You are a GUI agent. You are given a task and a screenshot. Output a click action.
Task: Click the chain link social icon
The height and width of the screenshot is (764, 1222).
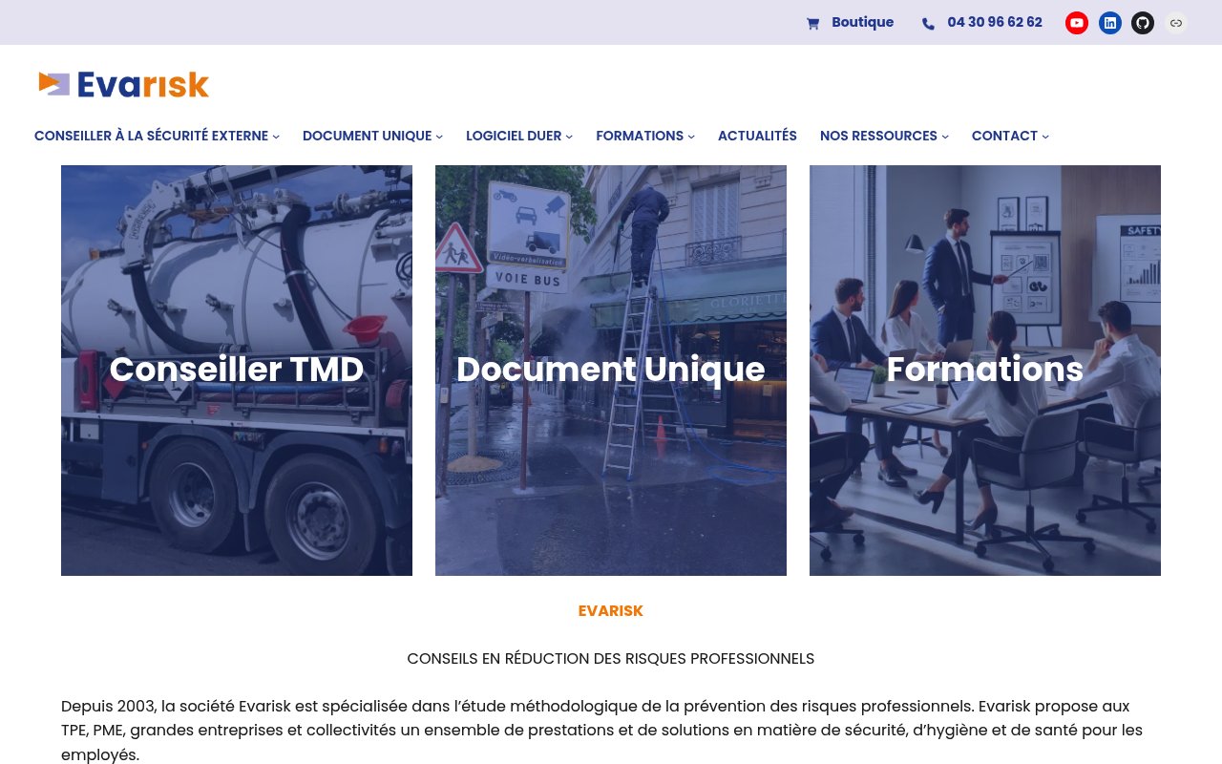tap(1176, 23)
